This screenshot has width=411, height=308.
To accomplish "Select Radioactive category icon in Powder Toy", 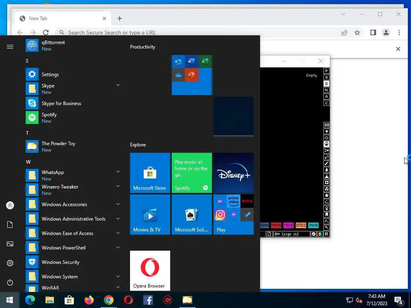I will click(x=326, y=189).
